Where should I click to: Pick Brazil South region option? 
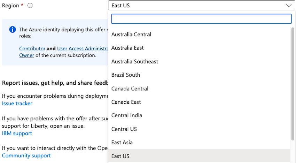[126, 75]
